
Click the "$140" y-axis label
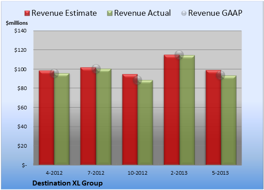[x=20, y=31]
